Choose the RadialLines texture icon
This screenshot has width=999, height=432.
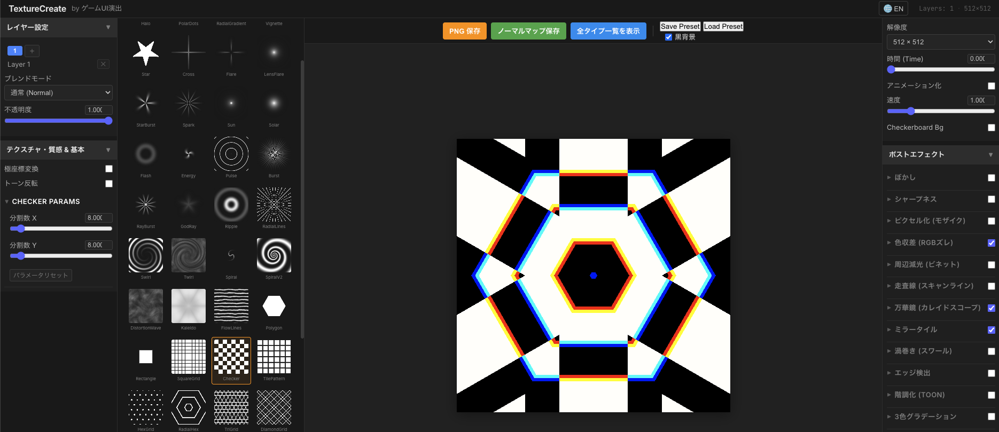coord(274,205)
